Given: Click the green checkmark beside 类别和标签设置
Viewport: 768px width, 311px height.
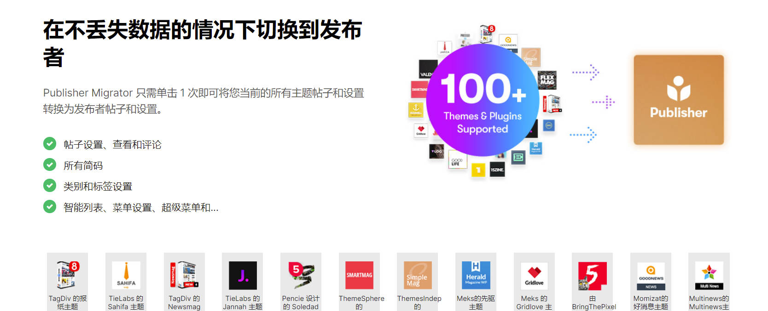Looking at the screenshot, I should click(50, 186).
